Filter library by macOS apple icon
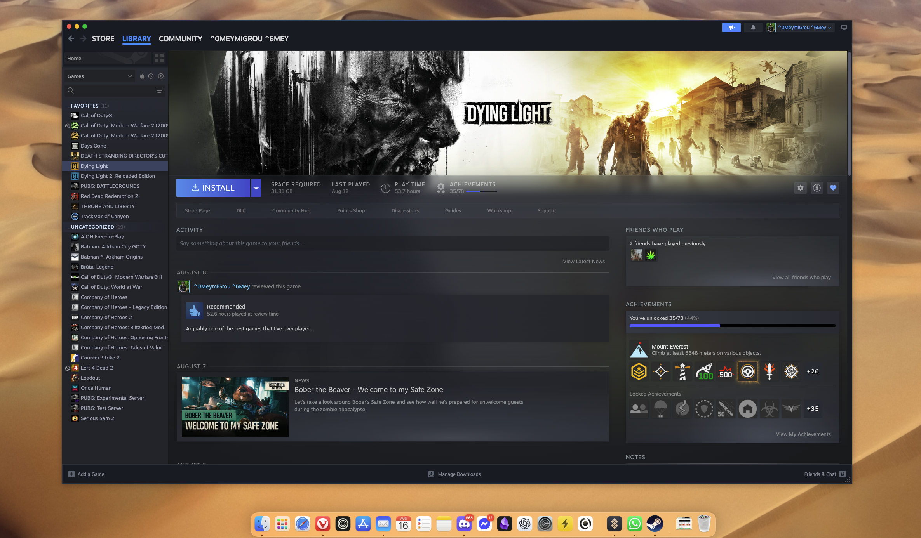921x538 pixels. click(x=142, y=76)
